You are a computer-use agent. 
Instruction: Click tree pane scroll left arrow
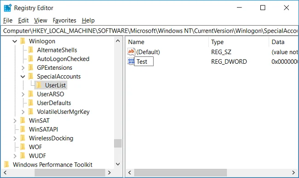click(5, 172)
